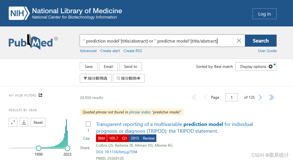
Task: Click the page number input field
Action: click(232, 98)
